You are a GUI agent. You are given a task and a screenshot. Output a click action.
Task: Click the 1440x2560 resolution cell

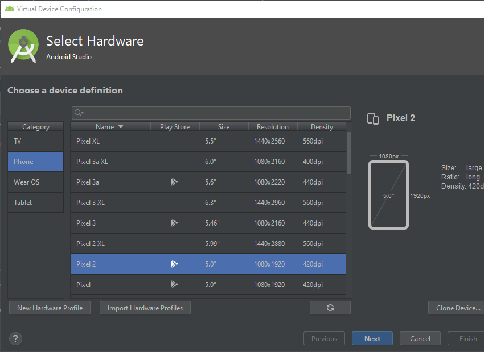coord(273,141)
